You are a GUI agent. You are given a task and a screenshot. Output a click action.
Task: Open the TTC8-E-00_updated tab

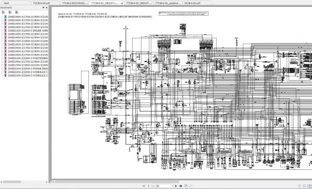[167, 3]
